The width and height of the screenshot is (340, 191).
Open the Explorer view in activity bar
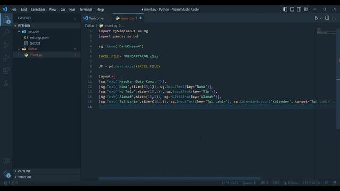(x=6, y=20)
